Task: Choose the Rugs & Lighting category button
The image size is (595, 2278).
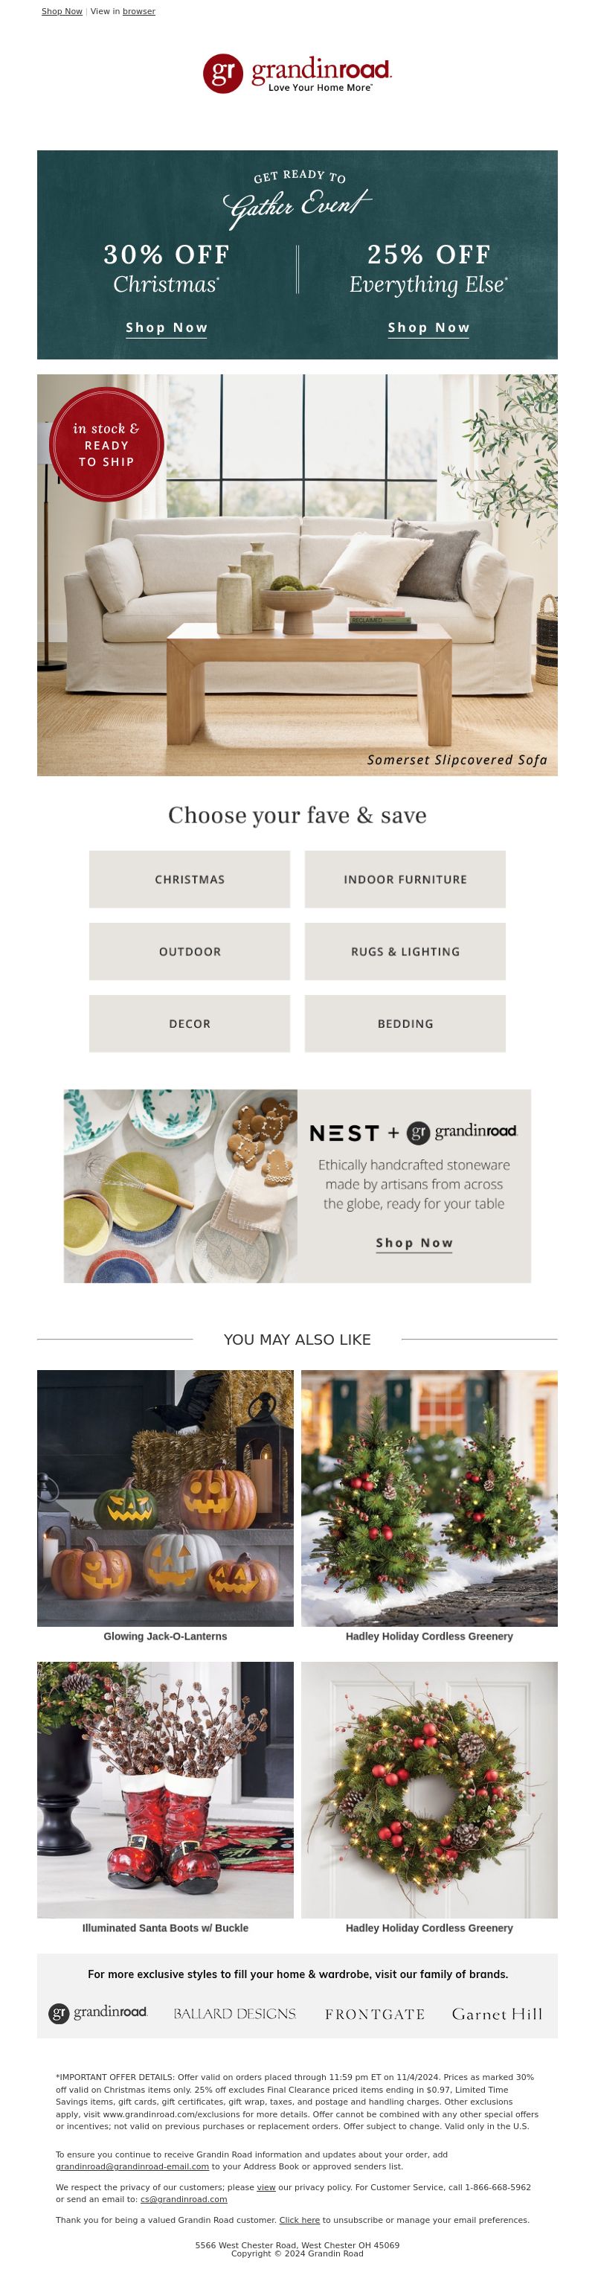Action: 405,952
